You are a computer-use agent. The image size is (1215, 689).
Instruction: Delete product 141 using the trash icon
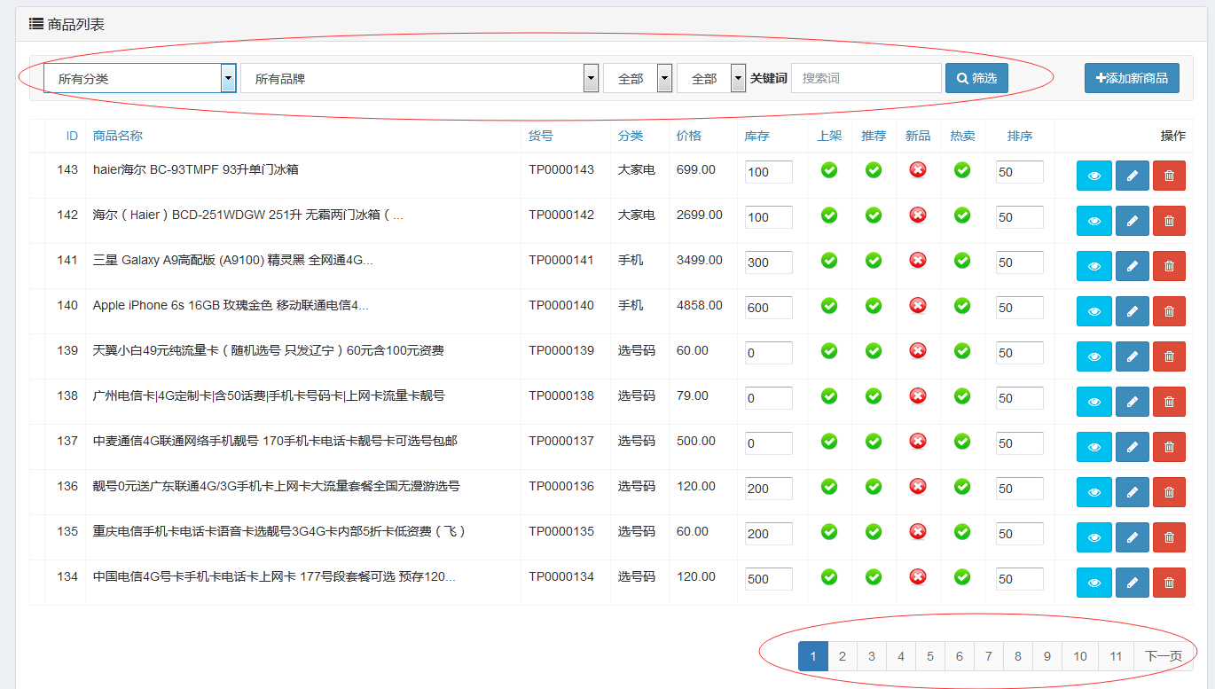tap(1169, 266)
